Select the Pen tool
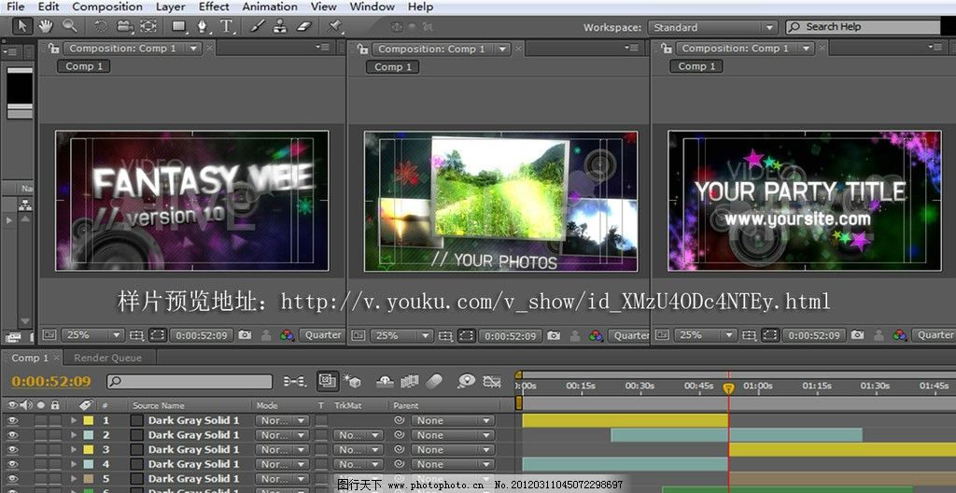The image size is (956, 493). pos(201,26)
